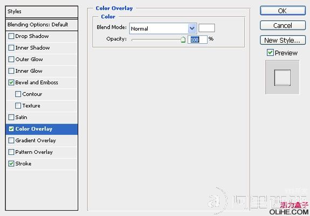Select the Inner Shadow style row

pyautogui.click(x=42, y=48)
